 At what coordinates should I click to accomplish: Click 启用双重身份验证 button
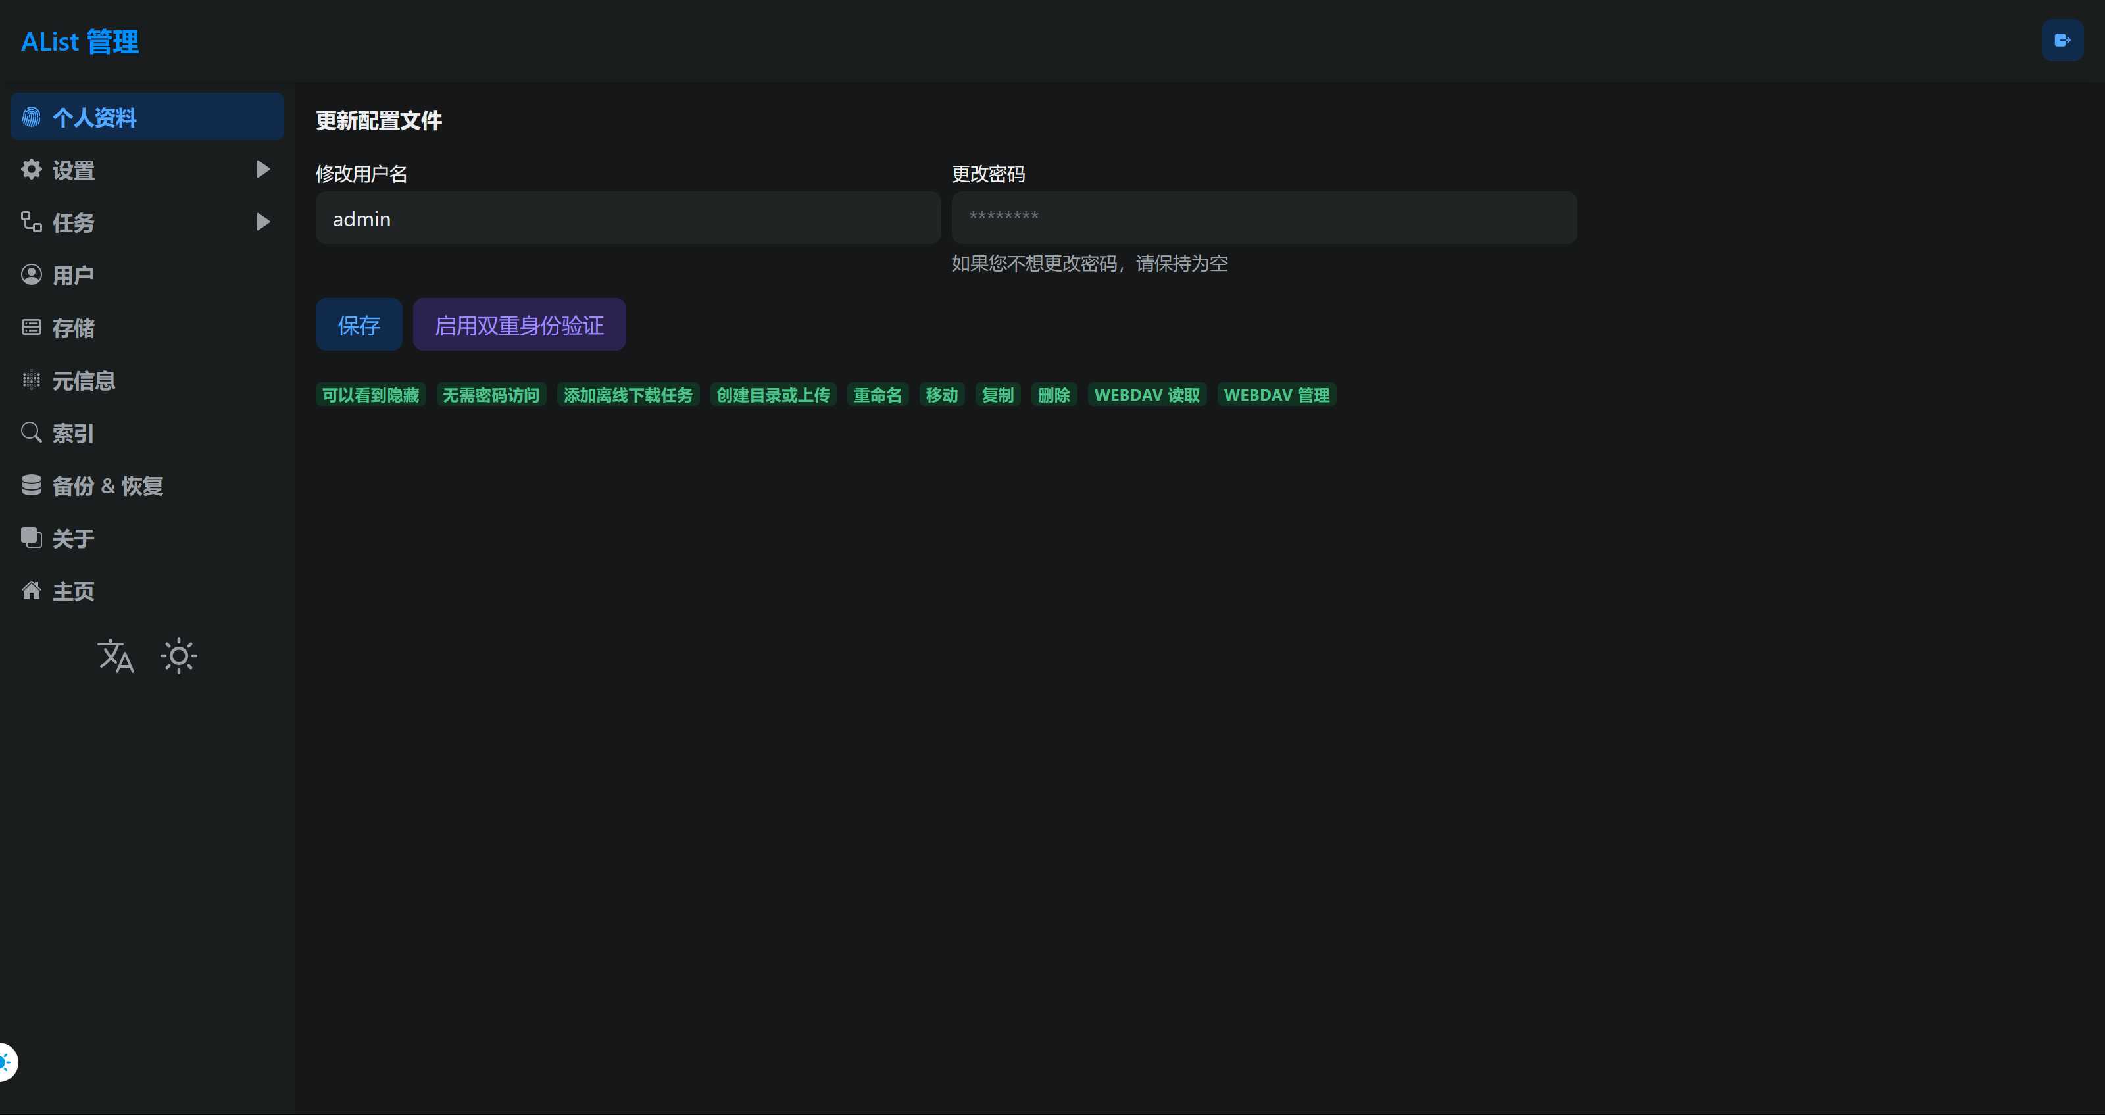click(519, 324)
